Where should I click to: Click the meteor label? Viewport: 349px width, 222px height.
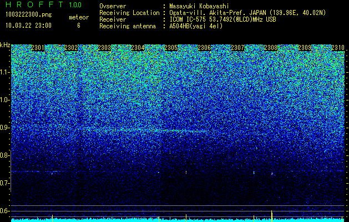[x=79, y=17]
